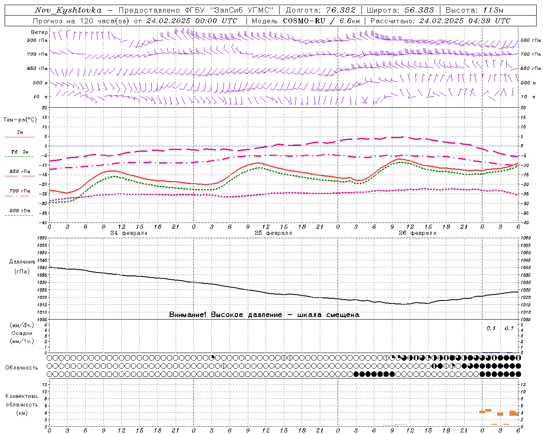
Task: Select the (км) unit label
Action: pos(22,413)
